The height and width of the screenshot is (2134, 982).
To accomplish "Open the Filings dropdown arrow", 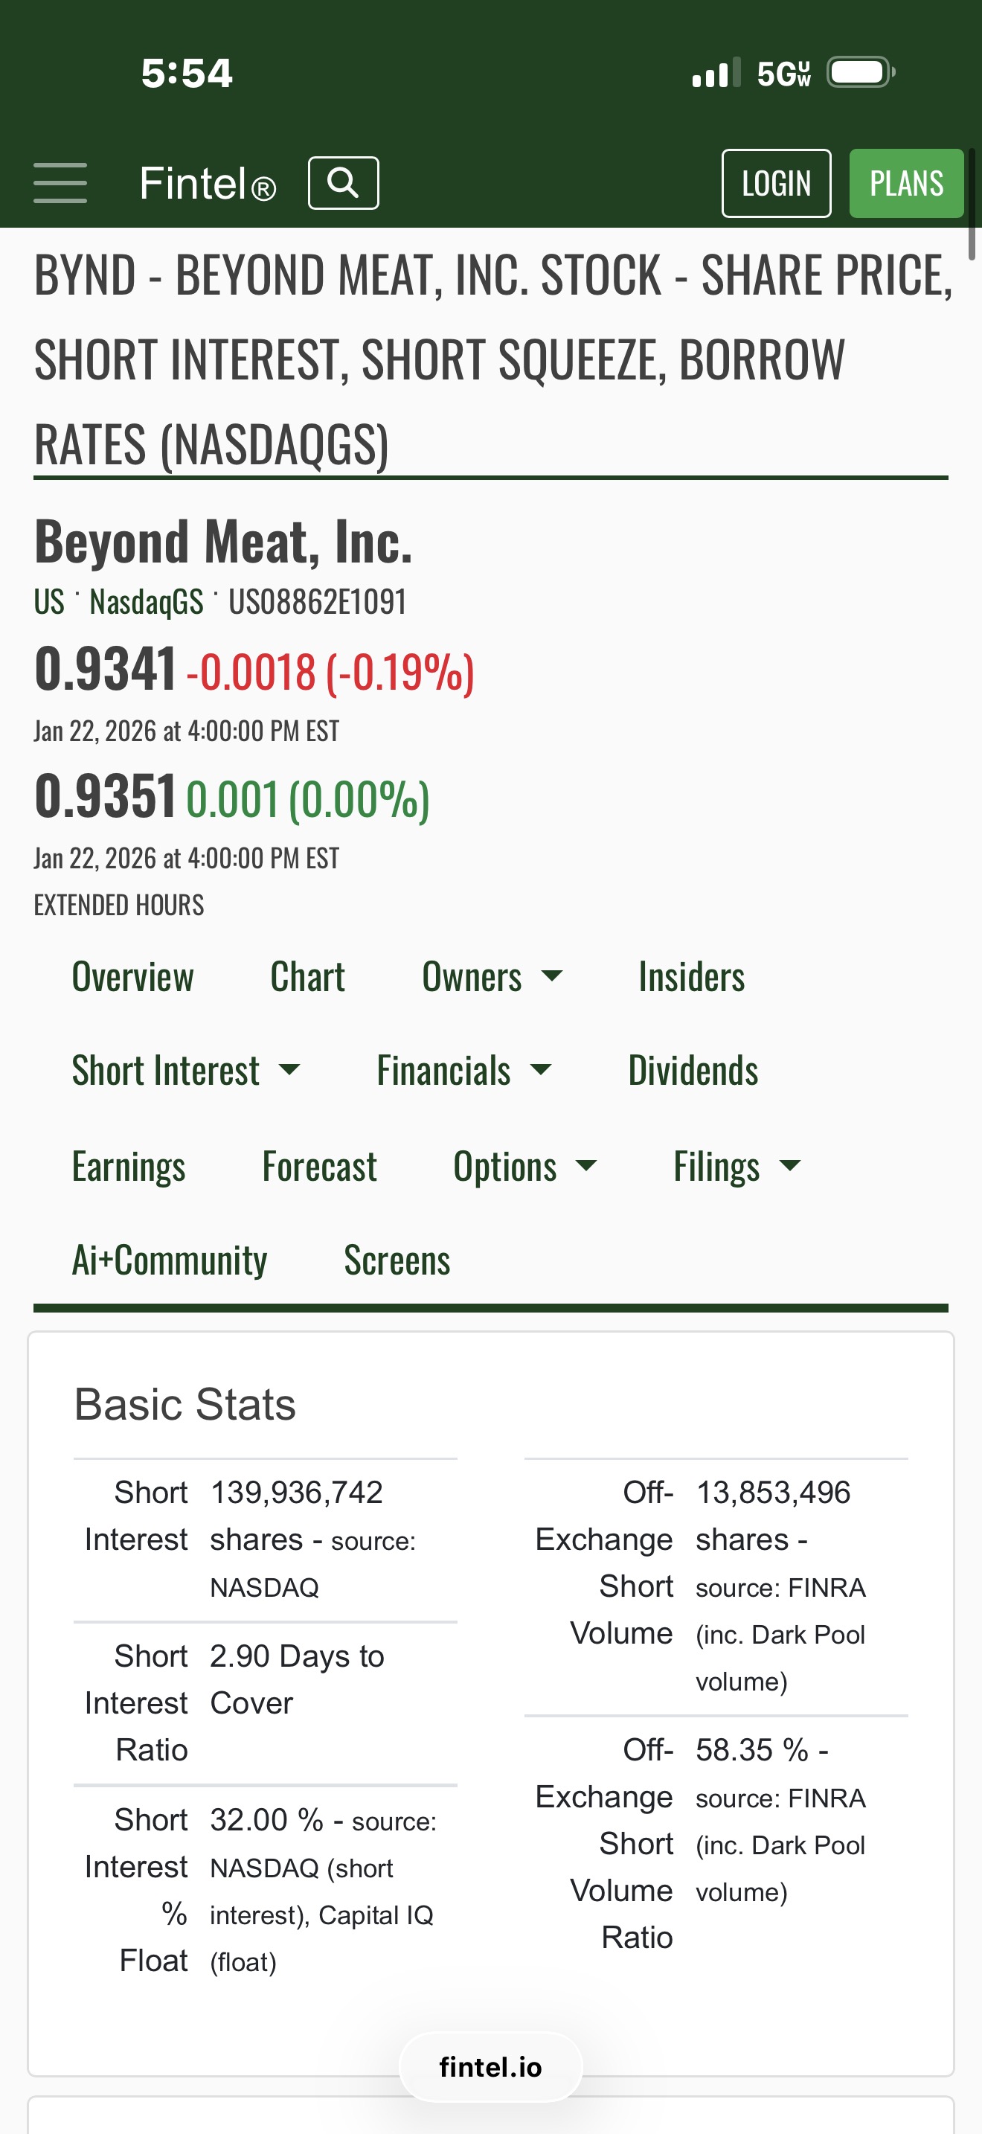I will coord(791,1167).
